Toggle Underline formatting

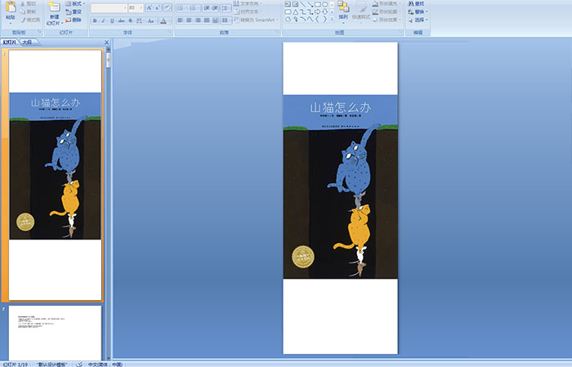[x=112, y=20]
